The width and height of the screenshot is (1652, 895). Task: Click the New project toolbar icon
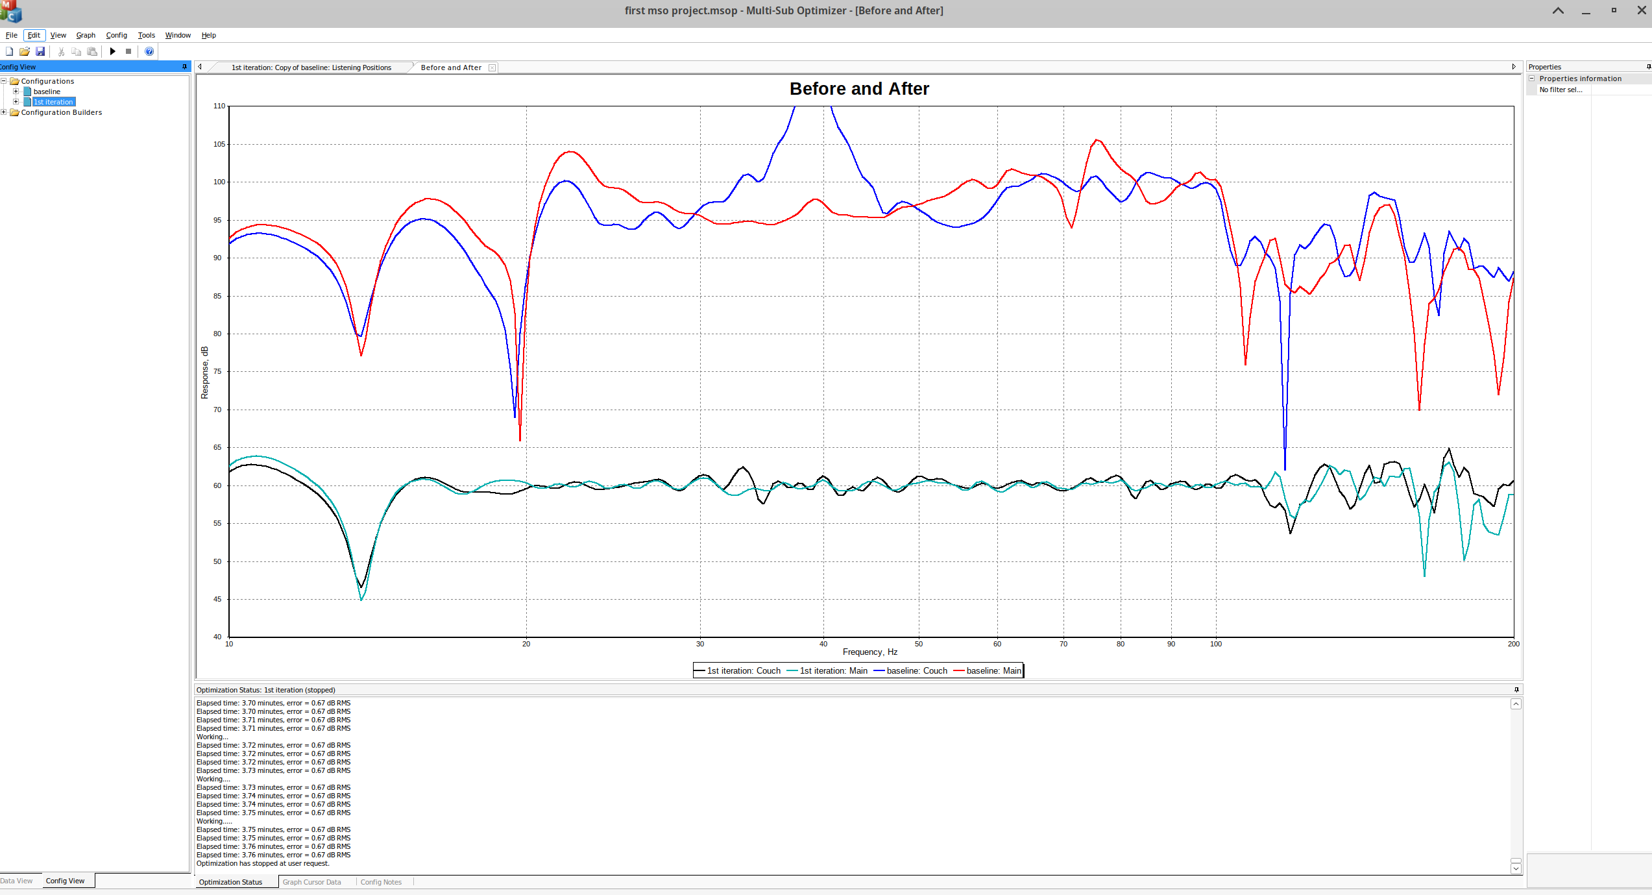pyautogui.click(x=9, y=51)
